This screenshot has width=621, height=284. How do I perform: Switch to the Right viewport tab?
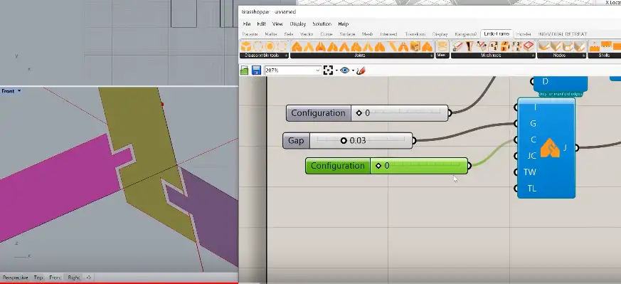click(x=74, y=278)
